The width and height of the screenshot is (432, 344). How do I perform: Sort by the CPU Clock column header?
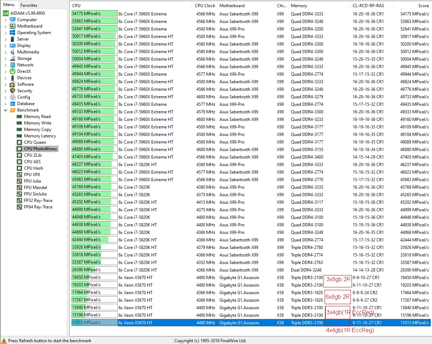205,6
